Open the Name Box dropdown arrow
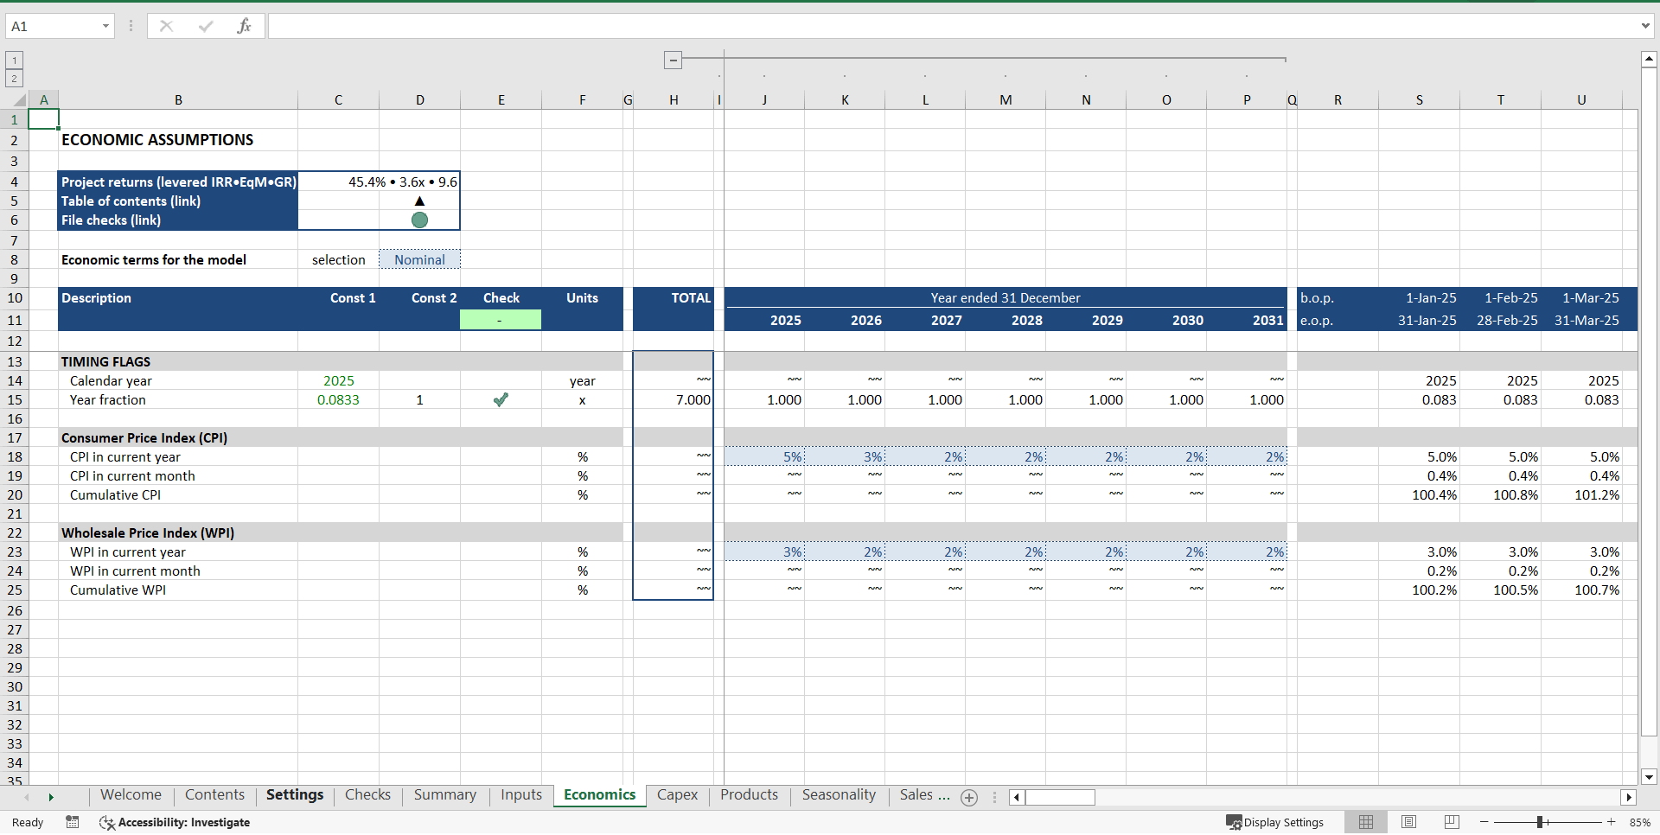Viewport: 1660px width, 835px height. (105, 26)
